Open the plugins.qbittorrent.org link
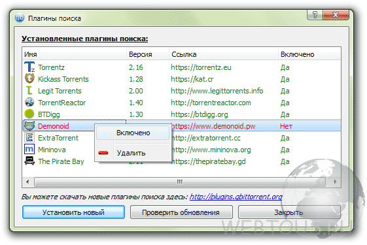Viewport: 367px width, 245px height. [x=236, y=197]
